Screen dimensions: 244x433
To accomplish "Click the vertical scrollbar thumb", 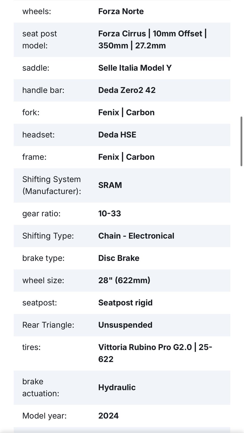I will click(x=241, y=141).
